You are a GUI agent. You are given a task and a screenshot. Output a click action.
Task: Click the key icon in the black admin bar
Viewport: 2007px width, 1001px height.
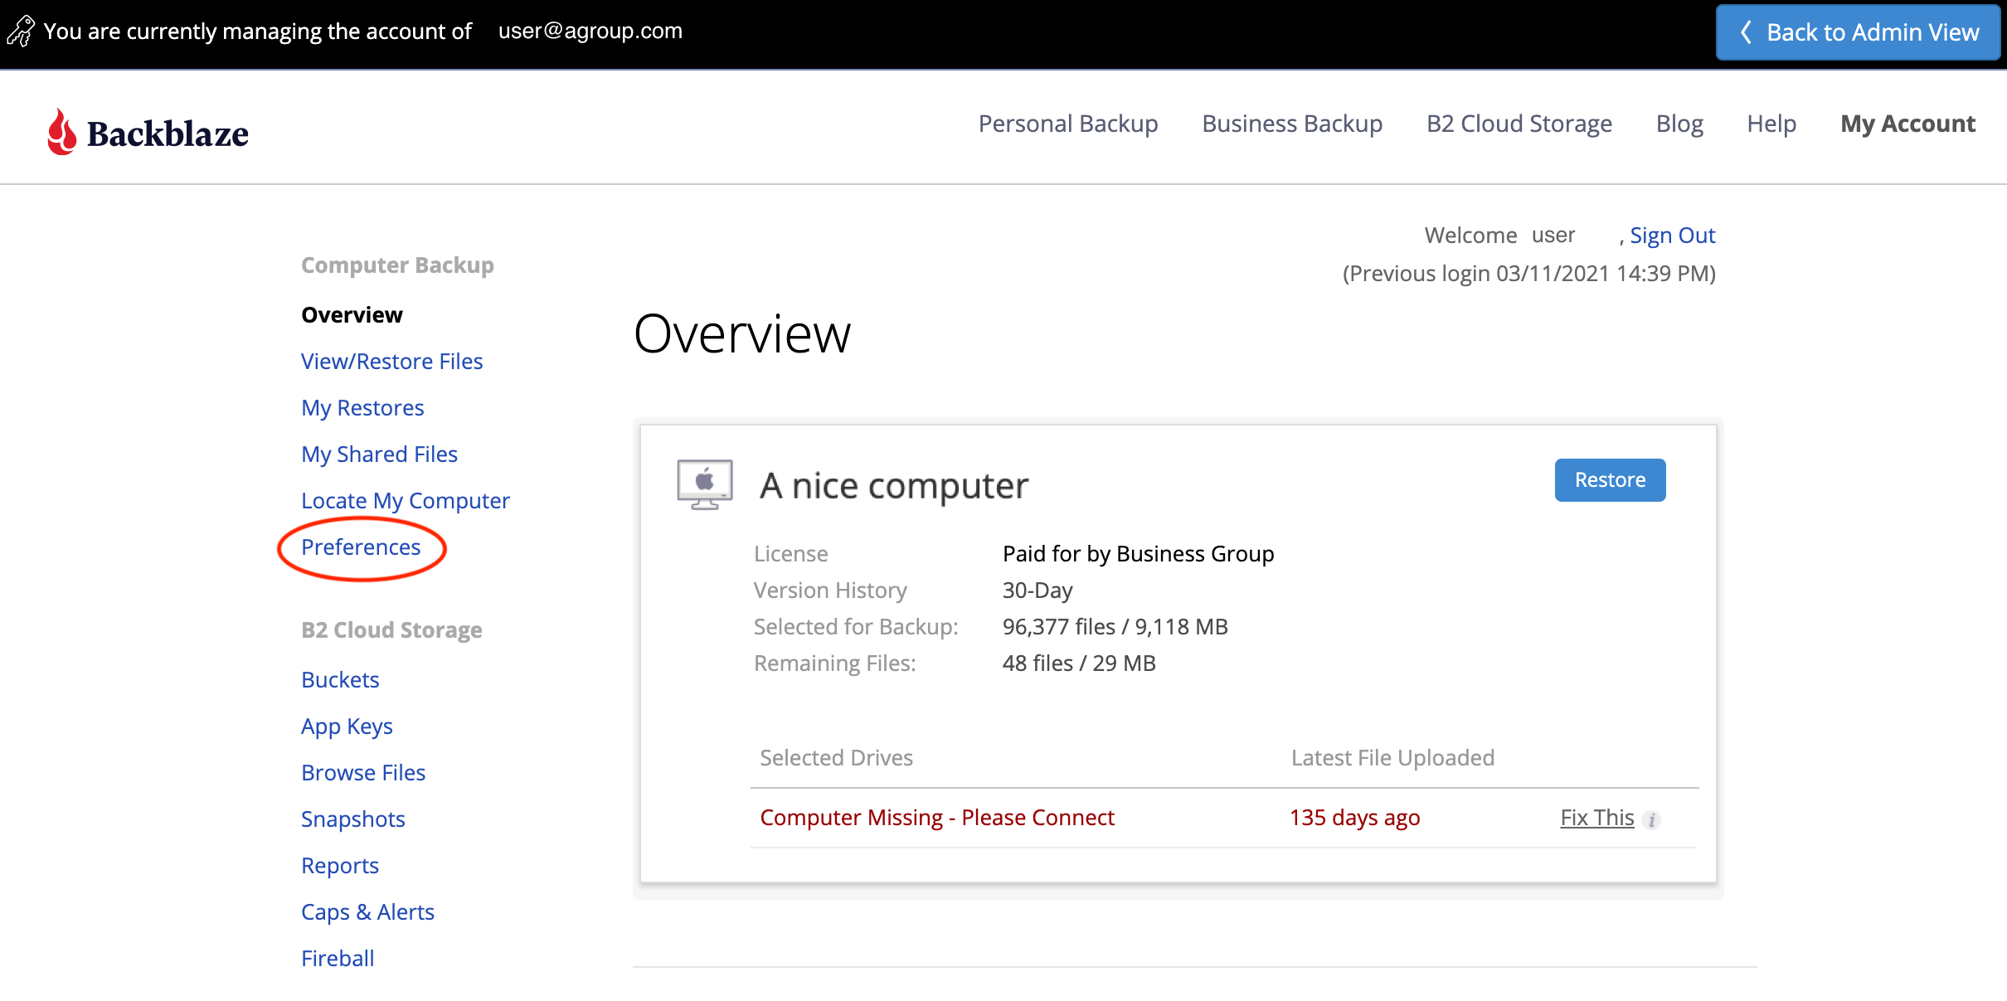click(x=21, y=32)
